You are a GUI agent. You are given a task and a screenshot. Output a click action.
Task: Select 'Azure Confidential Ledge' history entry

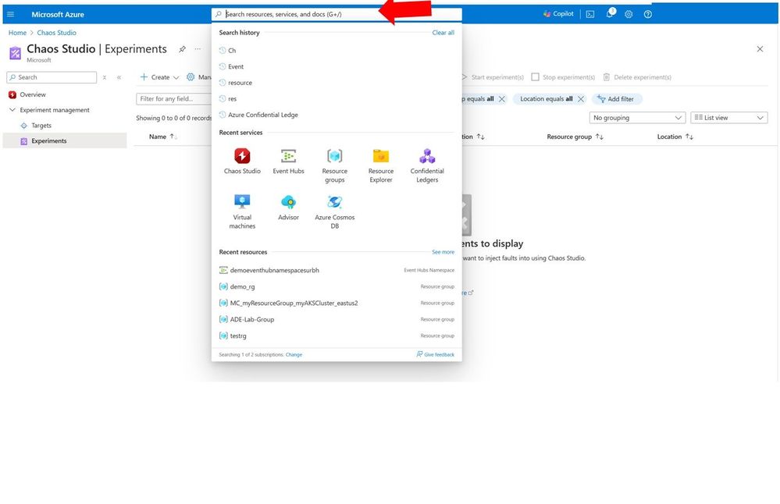tap(262, 115)
